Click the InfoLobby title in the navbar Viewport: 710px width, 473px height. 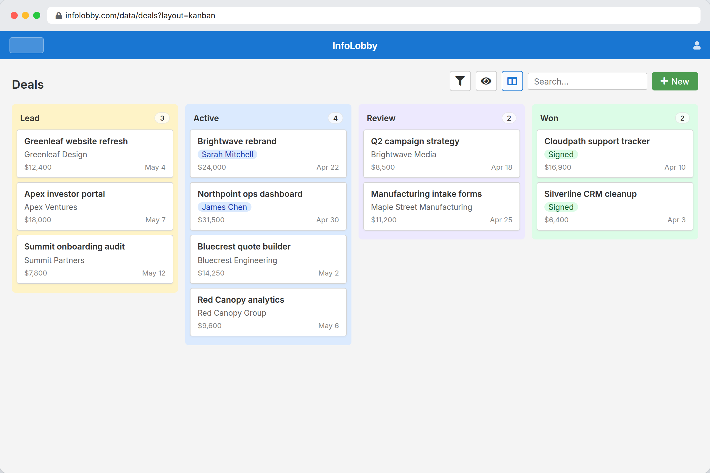(x=355, y=45)
